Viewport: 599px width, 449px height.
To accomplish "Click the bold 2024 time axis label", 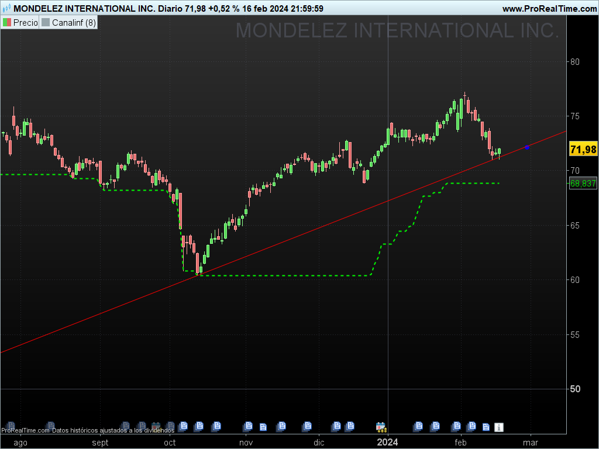I will tap(387, 442).
